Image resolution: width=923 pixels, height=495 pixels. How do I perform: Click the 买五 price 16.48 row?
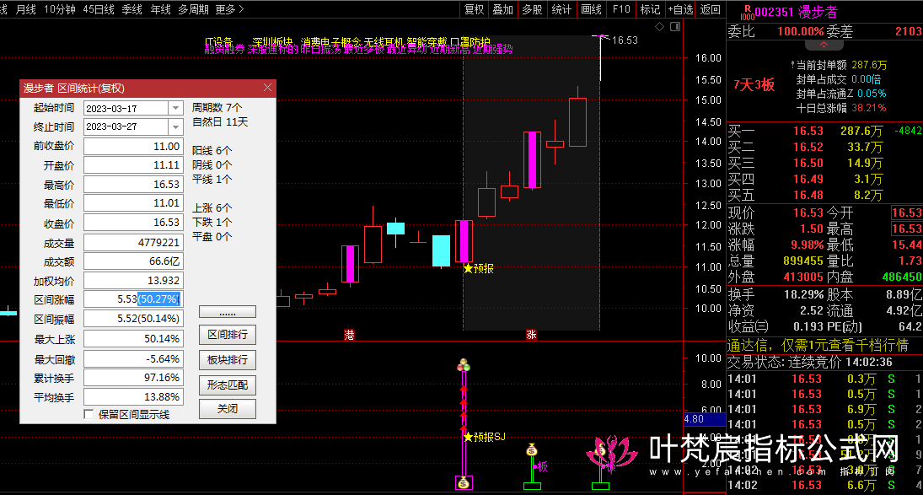click(x=824, y=195)
